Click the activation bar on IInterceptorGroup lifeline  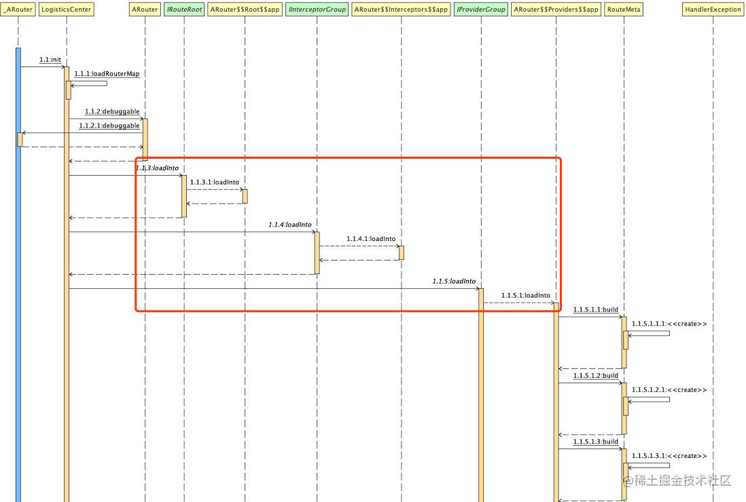coord(317,252)
